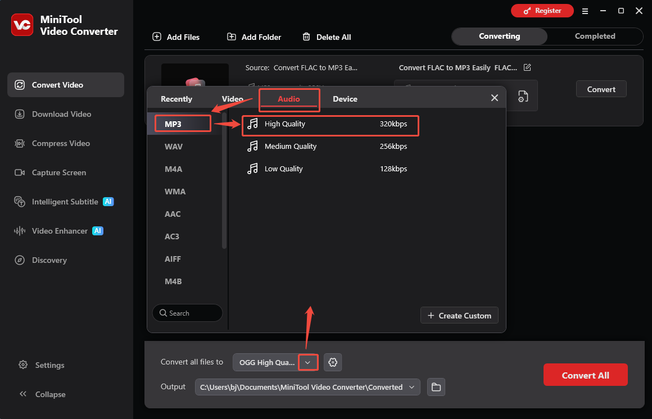This screenshot has width=652, height=419.
Task: Open the Download Video section
Action: (x=66, y=114)
